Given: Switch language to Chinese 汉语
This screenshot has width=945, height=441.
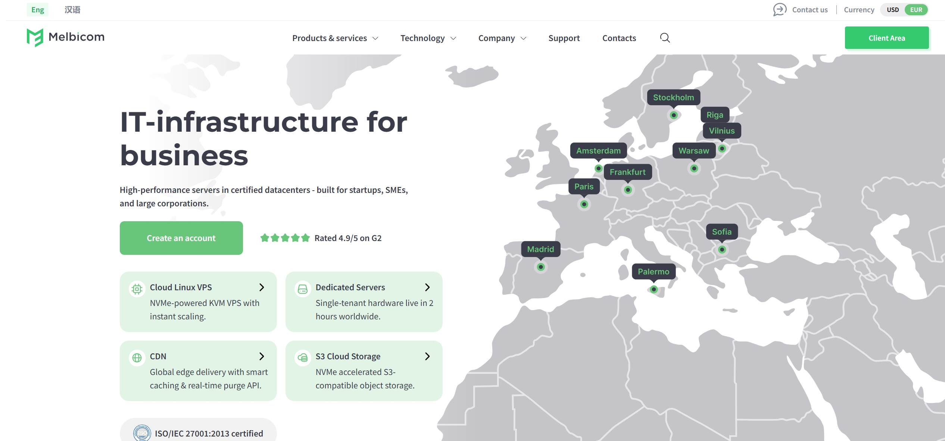Looking at the screenshot, I should coord(72,10).
